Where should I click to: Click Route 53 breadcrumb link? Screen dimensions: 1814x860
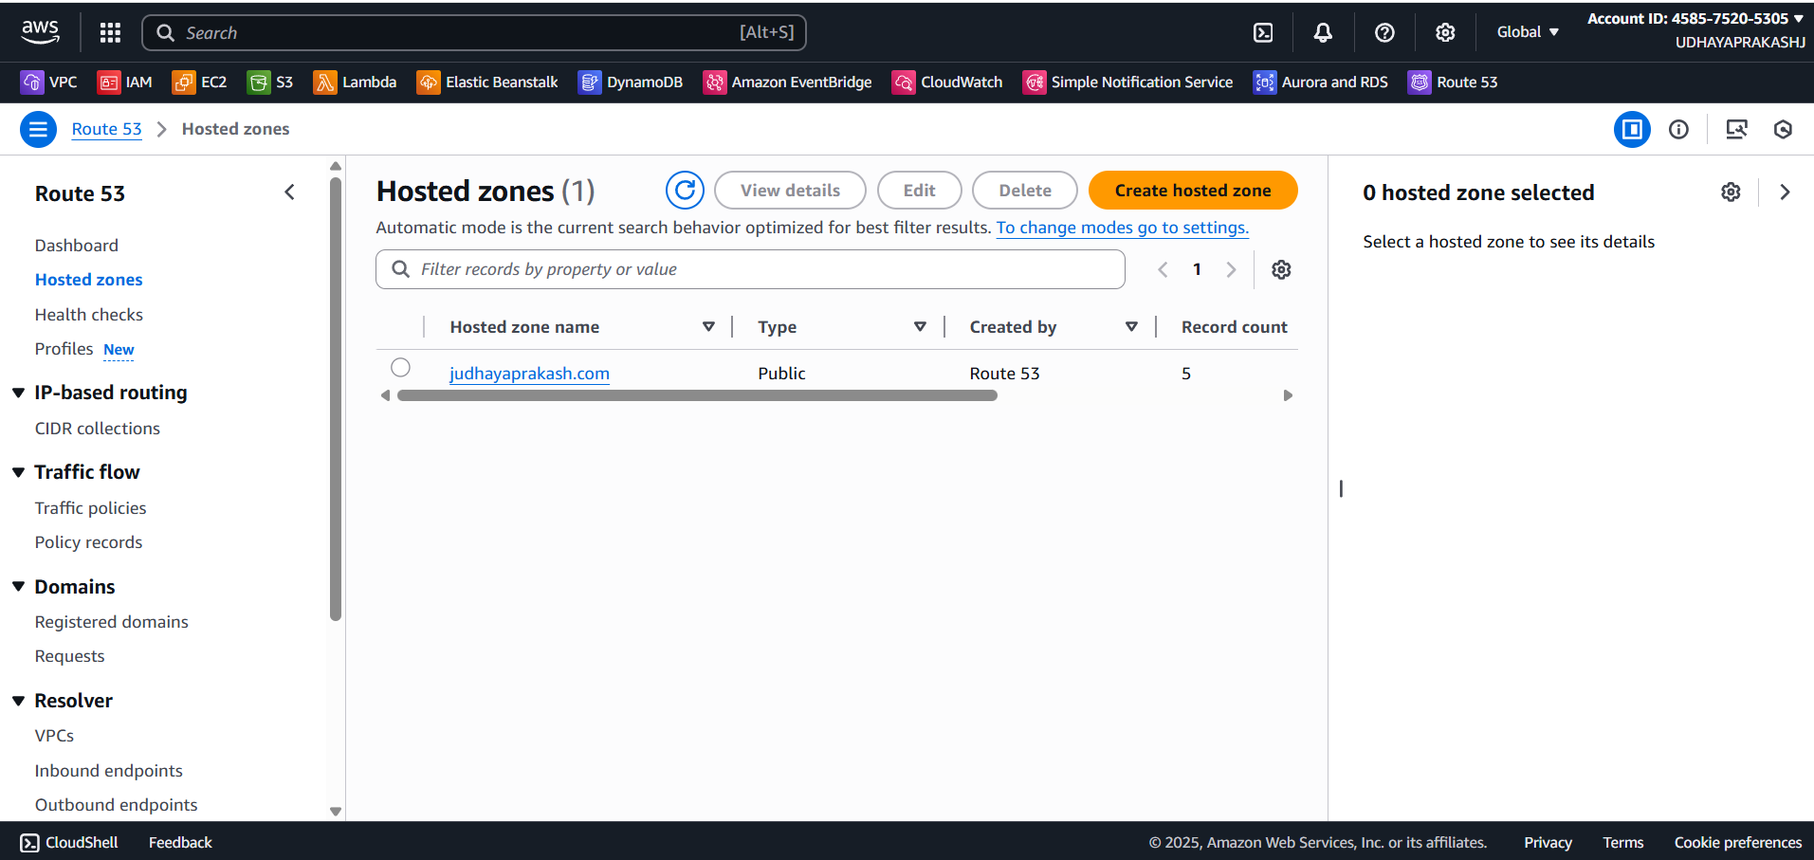point(107,129)
